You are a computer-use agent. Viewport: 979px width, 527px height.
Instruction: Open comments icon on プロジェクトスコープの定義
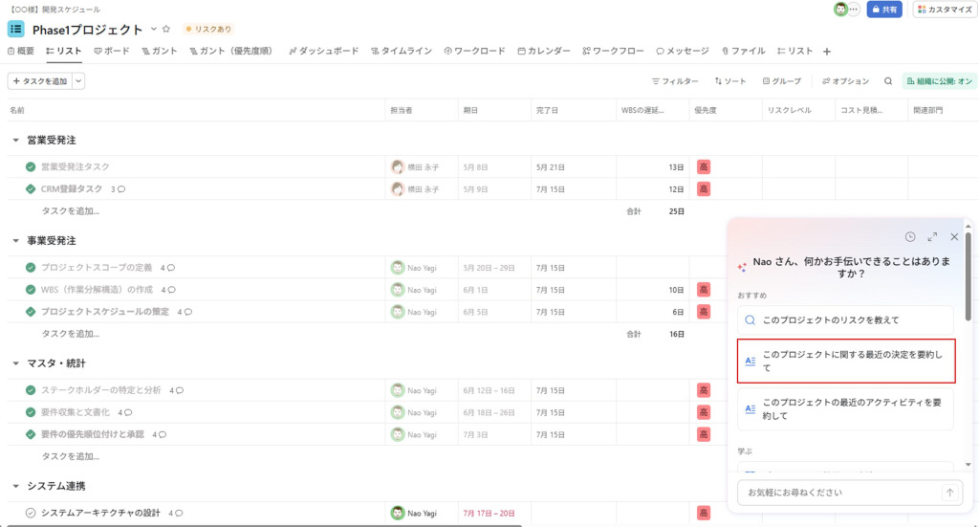pyautogui.click(x=171, y=268)
